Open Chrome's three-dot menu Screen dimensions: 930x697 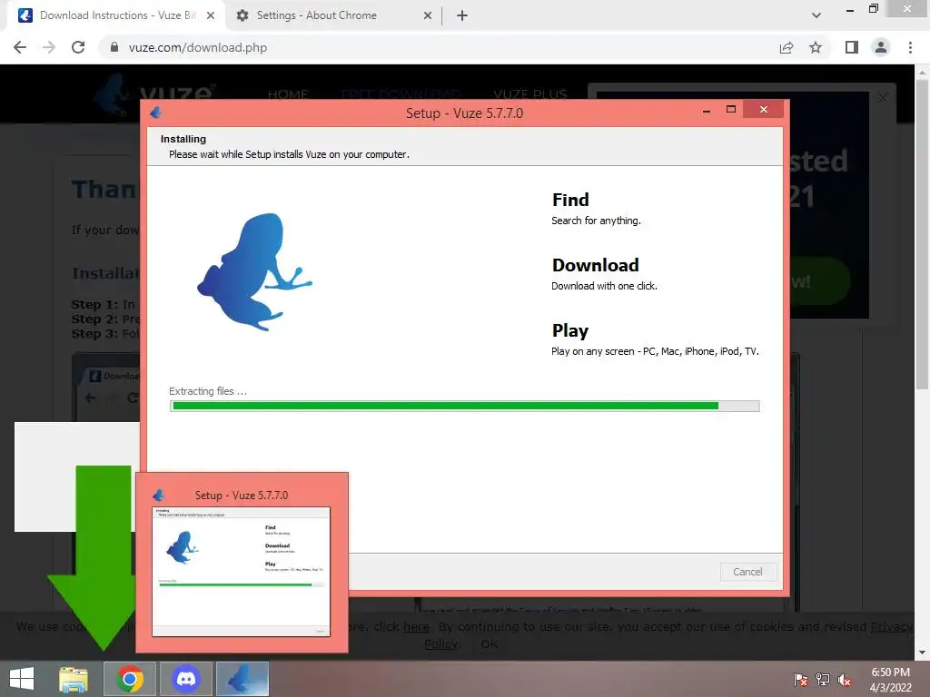pos(910,47)
